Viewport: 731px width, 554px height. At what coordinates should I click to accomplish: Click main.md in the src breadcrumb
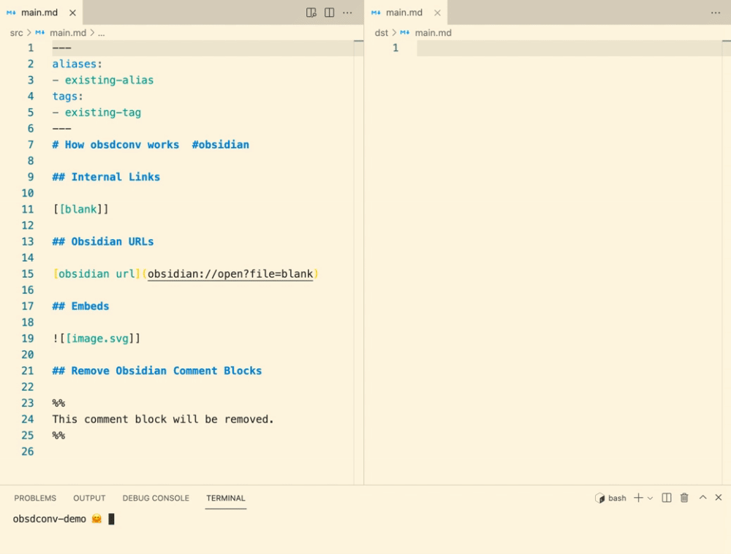(67, 33)
